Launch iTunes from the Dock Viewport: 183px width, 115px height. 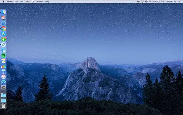[3, 77]
